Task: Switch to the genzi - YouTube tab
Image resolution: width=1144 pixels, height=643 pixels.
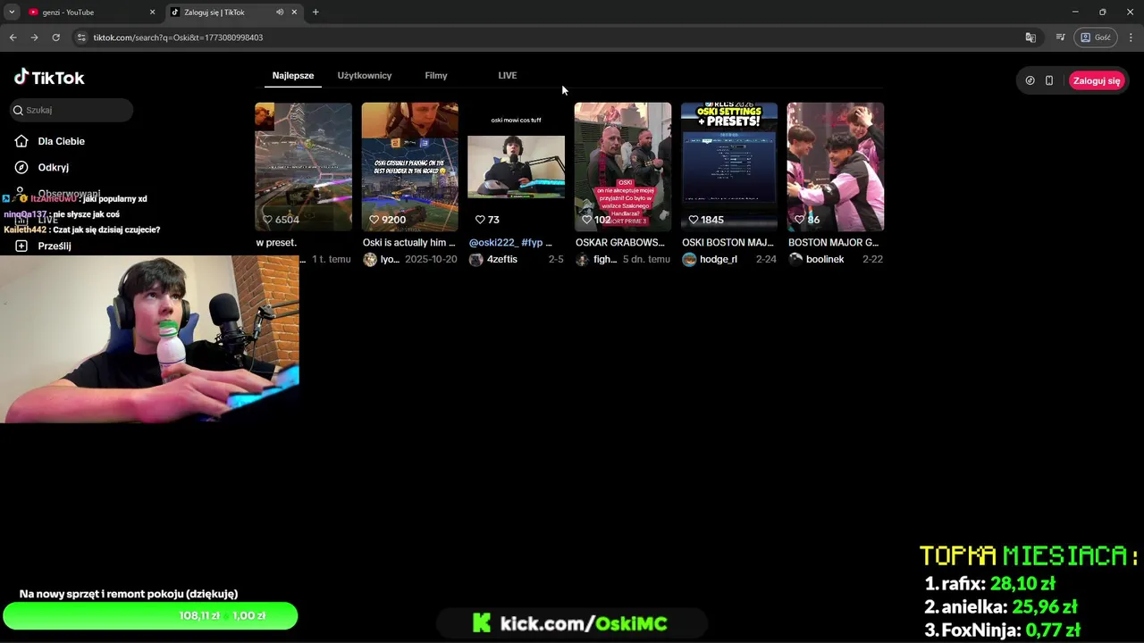Action: point(89,13)
